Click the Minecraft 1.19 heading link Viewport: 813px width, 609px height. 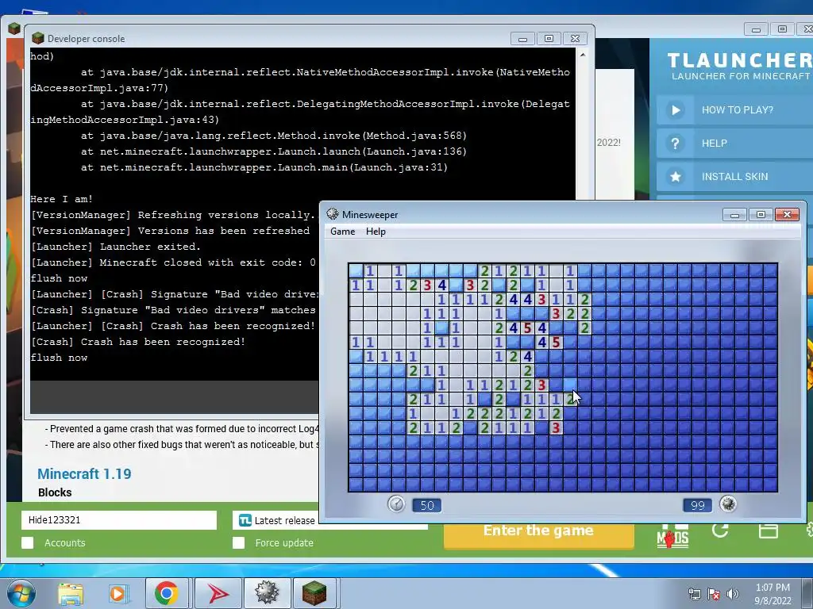(x=84, y=474)
